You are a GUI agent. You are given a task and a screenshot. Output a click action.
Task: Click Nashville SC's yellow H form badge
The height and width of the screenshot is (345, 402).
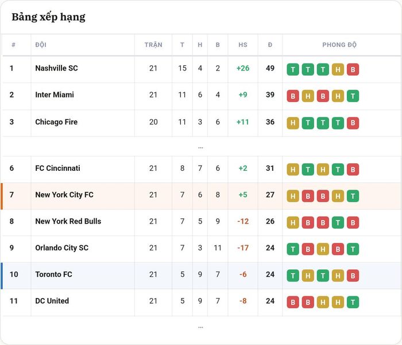[338, 69]
